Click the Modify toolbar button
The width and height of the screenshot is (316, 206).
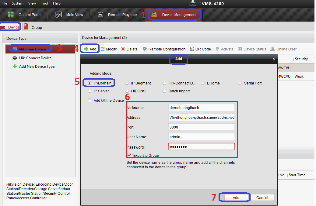point(109,49)
